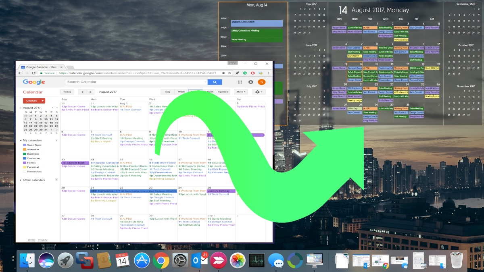This screenshot has height=272, width=484.
Task: Launch Chrome from the dock
Action: click(161, 260)
